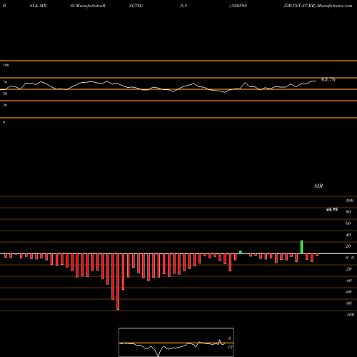Click the RSI axis label 100
Screen dimensions: 357x357
tap(6, 65)
